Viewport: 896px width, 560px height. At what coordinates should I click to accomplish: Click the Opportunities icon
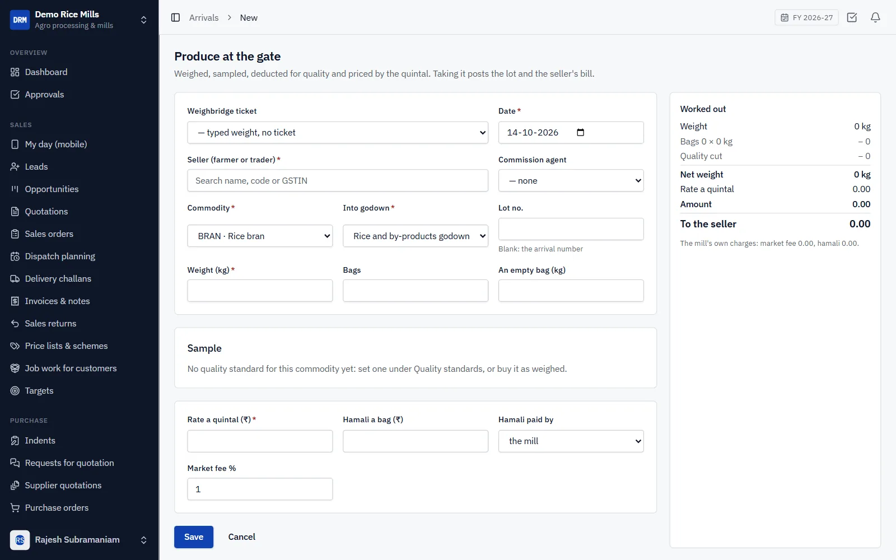pyautogui.click(x=15, y=189)
